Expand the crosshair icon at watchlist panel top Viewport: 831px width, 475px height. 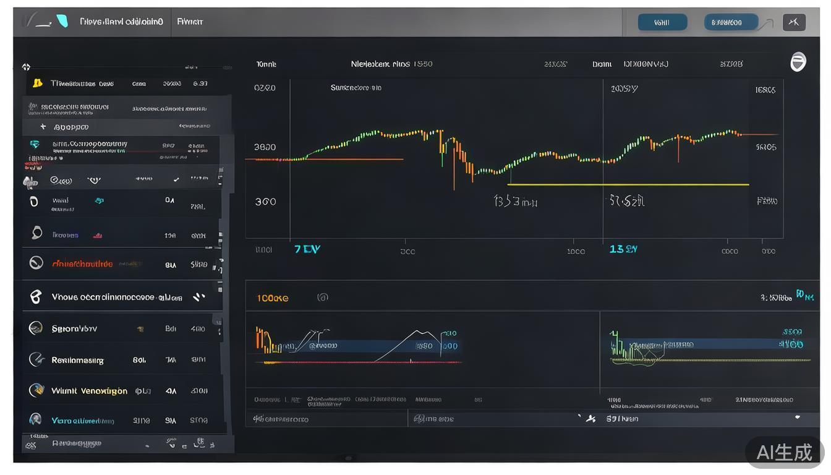(26, 67)
